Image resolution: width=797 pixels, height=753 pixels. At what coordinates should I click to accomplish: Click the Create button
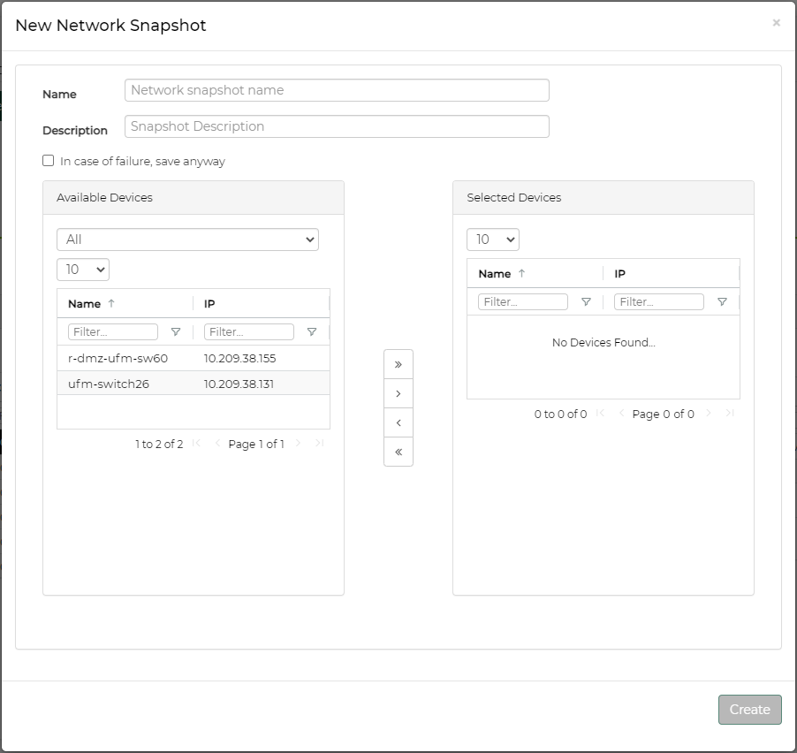(749, 710)
